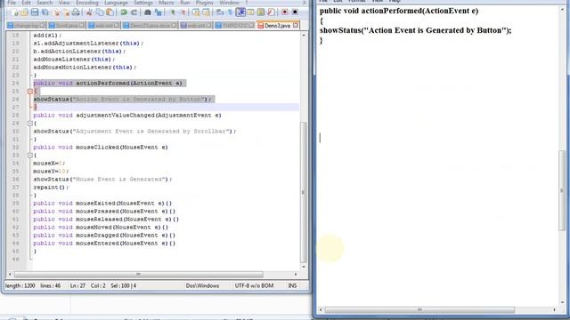This screenshot has height=320, width=570.
Task: Click the Save All toolbar icon
Action: [45, 12]
